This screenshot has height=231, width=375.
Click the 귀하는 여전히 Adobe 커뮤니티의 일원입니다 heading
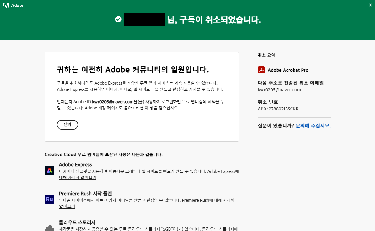coord(133,70)
